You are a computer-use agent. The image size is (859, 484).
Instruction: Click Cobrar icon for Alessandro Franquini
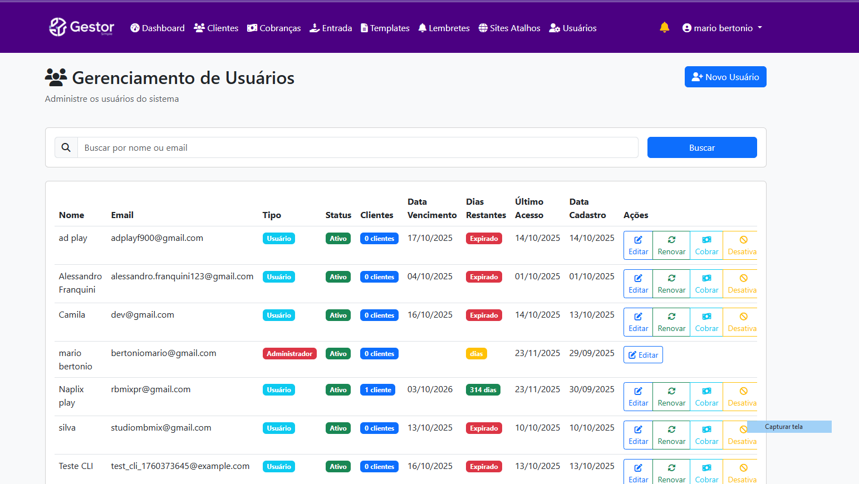pos(706,278)
